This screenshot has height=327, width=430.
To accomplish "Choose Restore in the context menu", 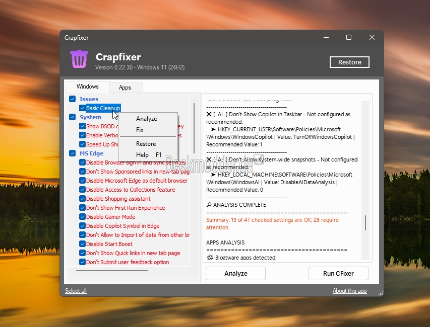I will 146,144.
